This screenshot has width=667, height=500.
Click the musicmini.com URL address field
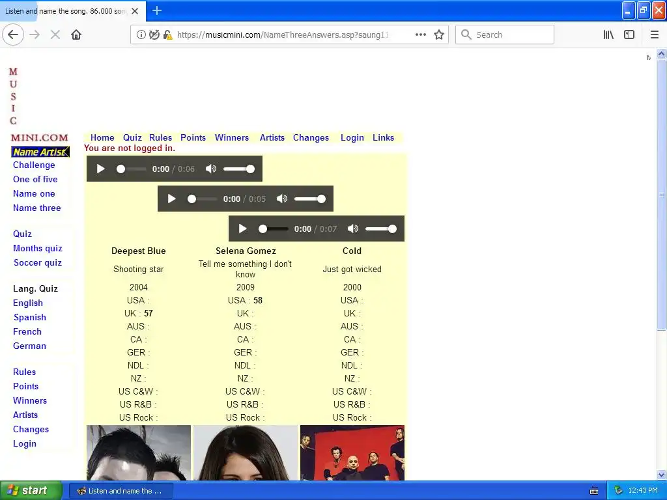[x=283, y=35]
